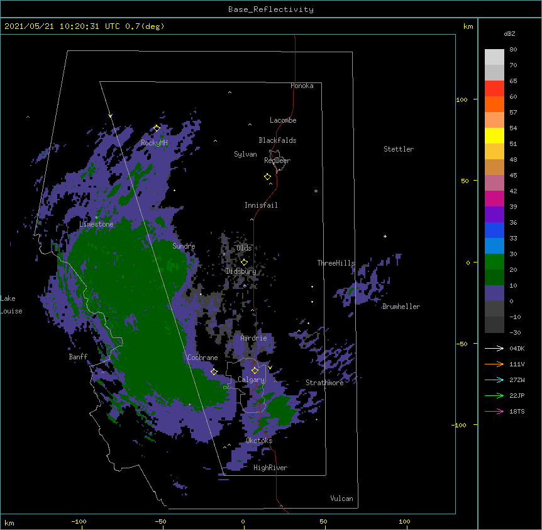Pick the dusty pink swatch between 45 and 42
Image resolution: width=542 pixels, height=530 pixels.
coord(494,183)
